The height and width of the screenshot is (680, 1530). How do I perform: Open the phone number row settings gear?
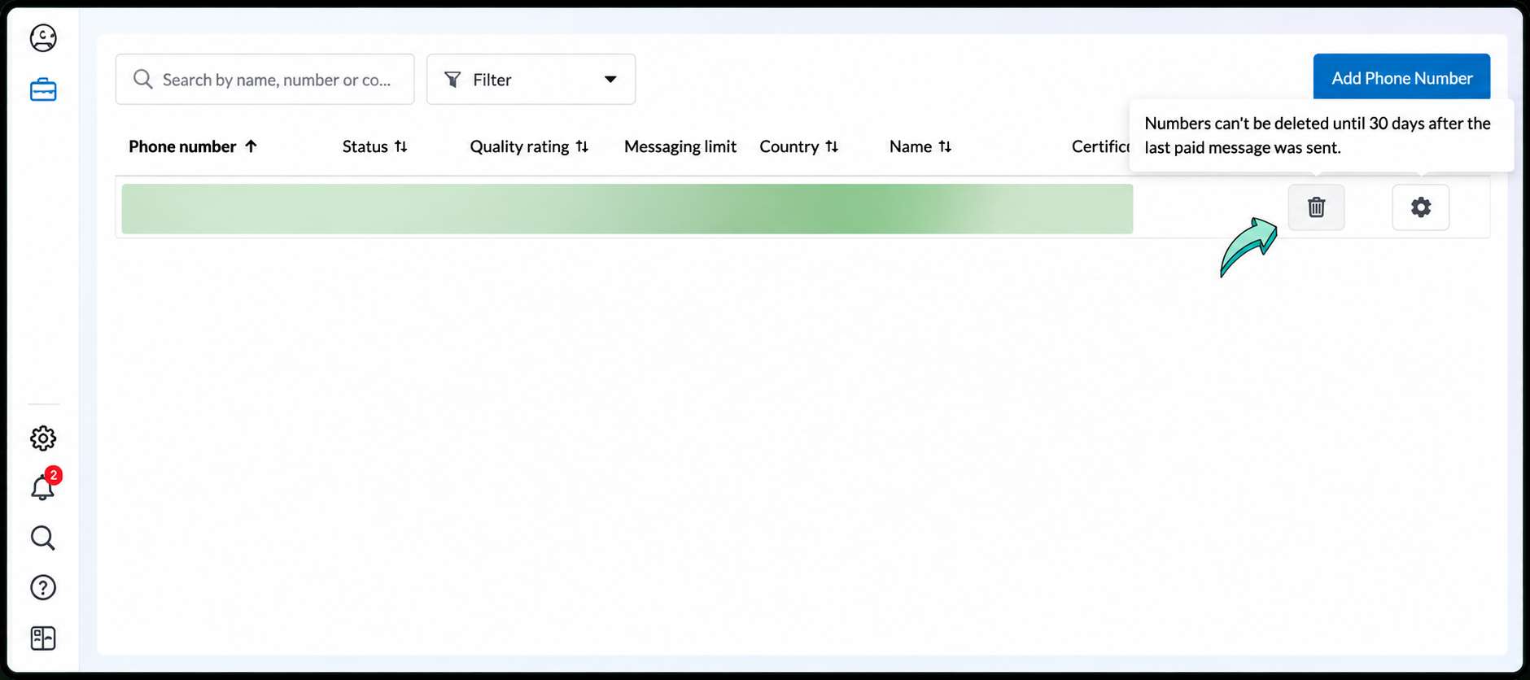click(1420, 207)
